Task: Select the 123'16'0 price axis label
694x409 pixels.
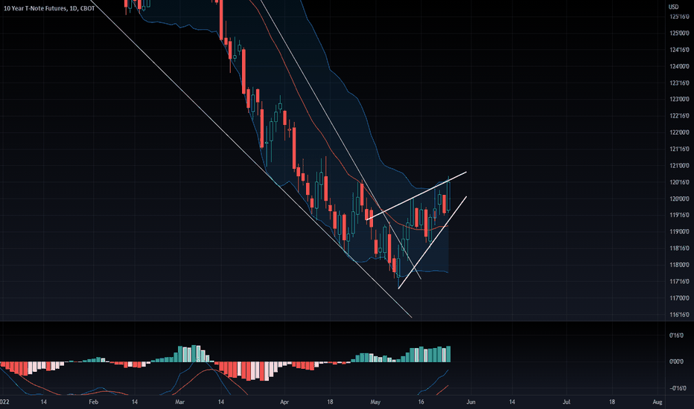Action: click(x=679, y=83)
